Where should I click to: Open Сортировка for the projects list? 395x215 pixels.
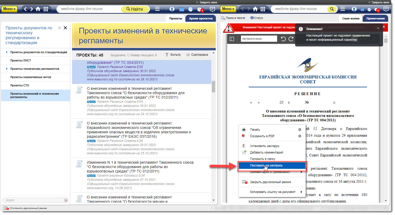pyautogui.click(x=197, y=55)
